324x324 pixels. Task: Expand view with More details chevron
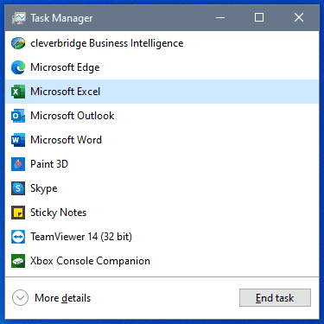[20, 298]
